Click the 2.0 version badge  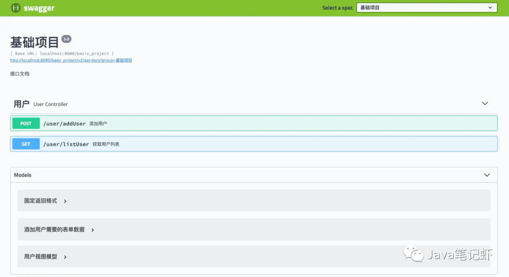point(66,39)
